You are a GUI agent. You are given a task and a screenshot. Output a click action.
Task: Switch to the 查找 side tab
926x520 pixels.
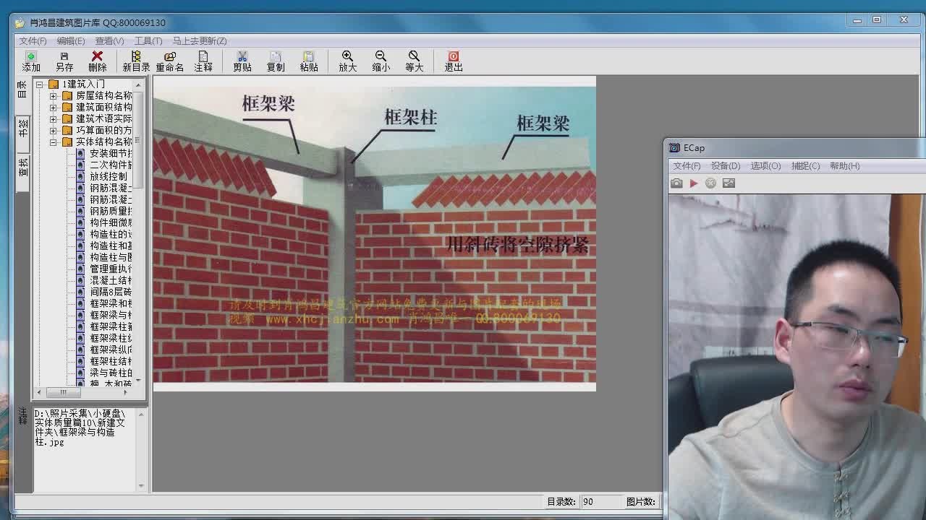pos(22,167)
